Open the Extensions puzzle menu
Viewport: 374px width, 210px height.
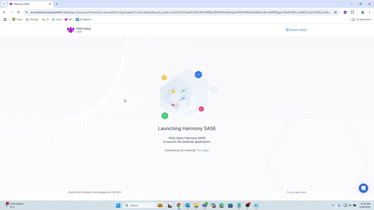(352, 12)
